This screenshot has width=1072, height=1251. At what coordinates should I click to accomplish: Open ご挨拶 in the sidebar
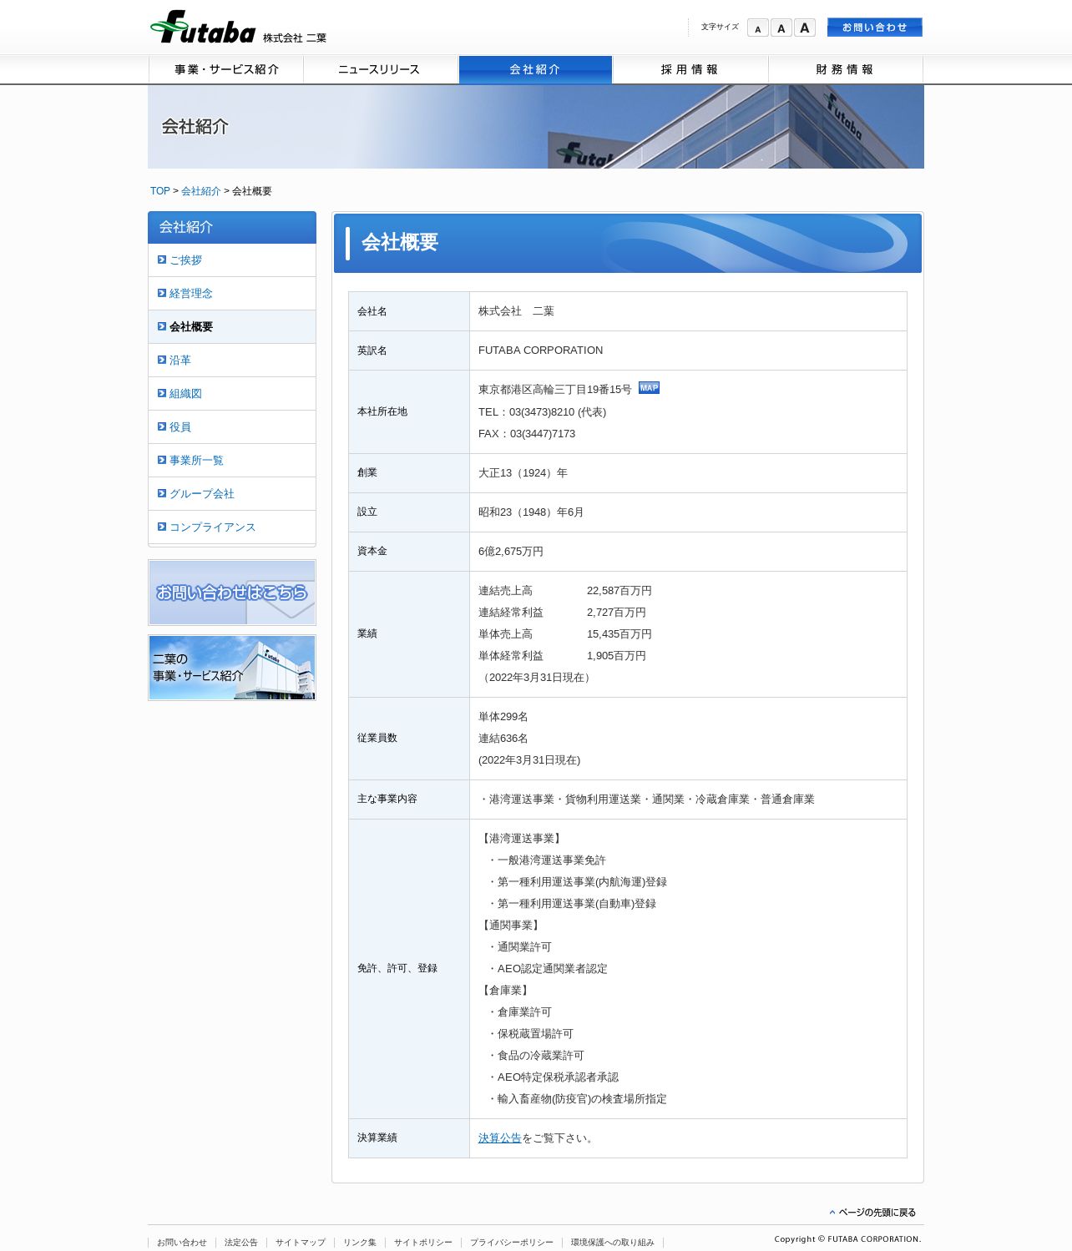(x=185, y=260)
